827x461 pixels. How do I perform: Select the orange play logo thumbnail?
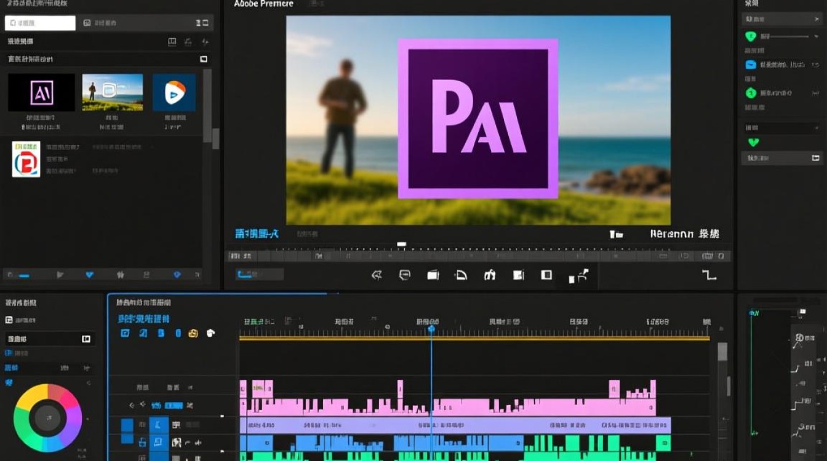pyautogui.click(x=174, y=92)
